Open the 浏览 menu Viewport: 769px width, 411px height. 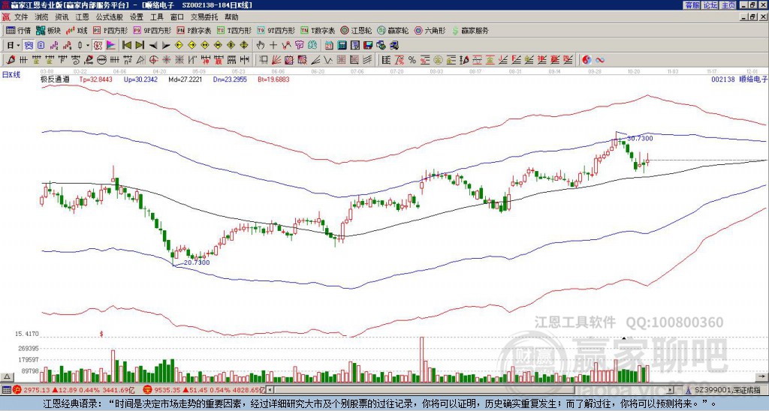click(42, 17)
